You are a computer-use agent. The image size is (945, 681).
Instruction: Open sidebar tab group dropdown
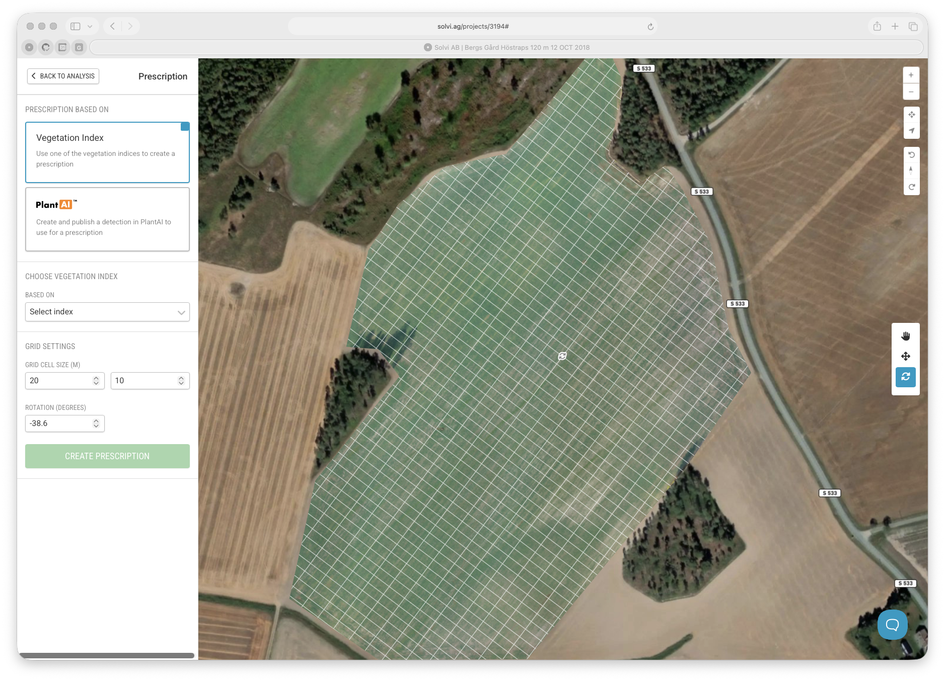point(90,26)
